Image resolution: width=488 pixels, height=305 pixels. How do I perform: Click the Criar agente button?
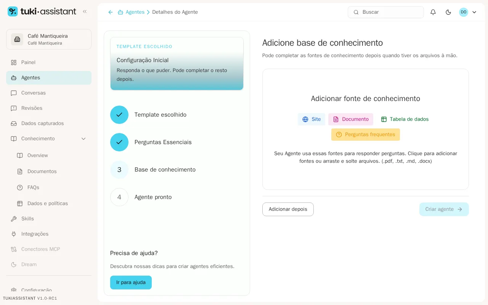pyautogui.click(x=444, y=209)
